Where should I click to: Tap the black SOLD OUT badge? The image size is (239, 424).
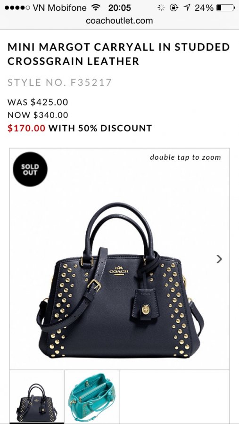[30, 169]
